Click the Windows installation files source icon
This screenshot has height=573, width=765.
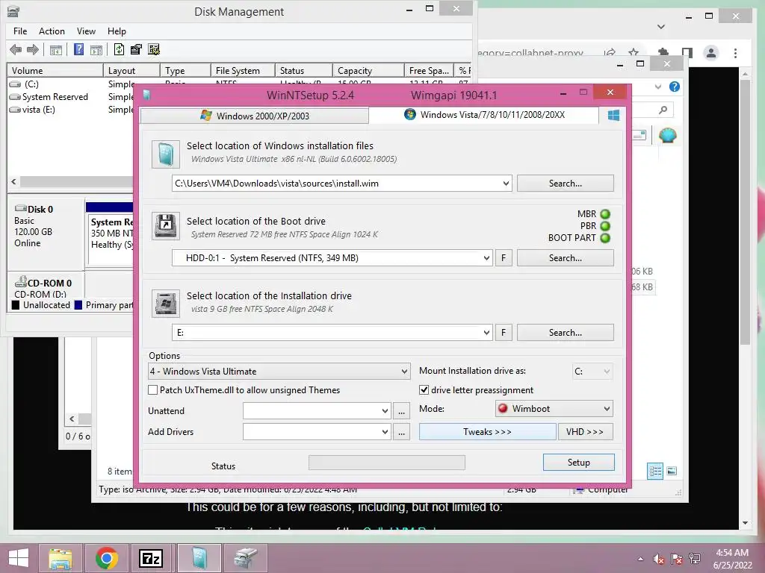pos(165,154)
